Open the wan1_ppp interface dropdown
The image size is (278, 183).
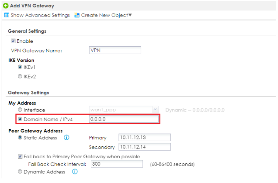tap(155, 110)
